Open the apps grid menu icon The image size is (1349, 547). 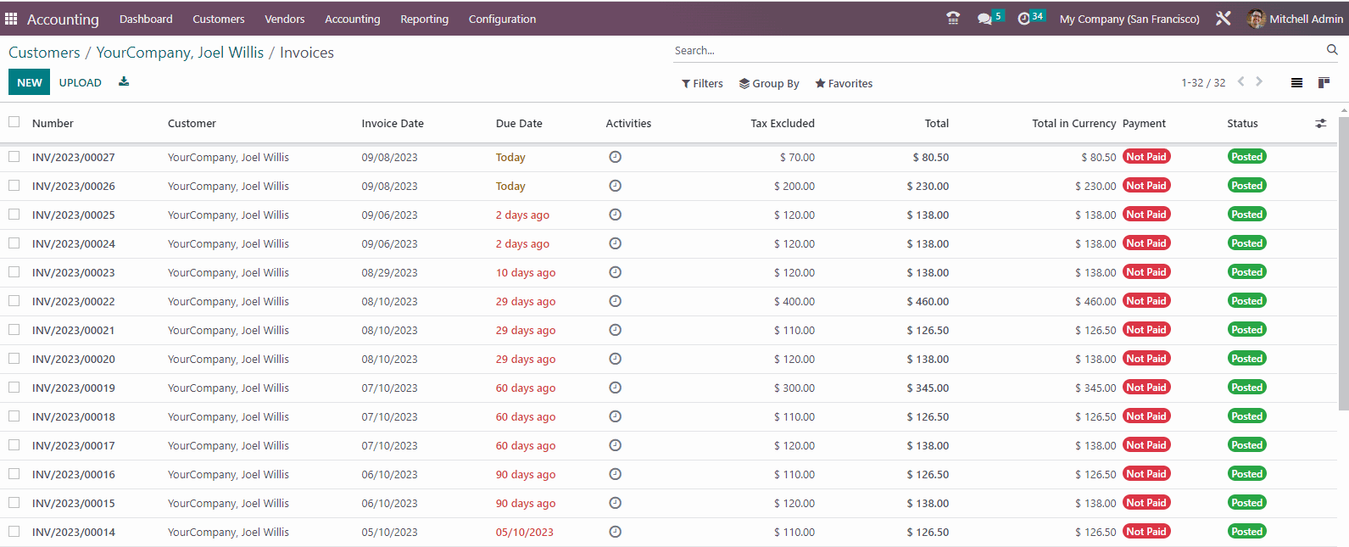tap(11, 19)
